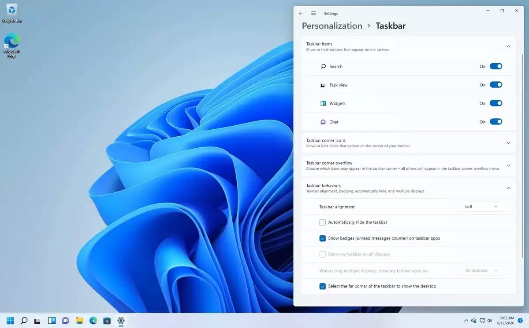Click the volume speaker tray icon
Screen dimensions: 529x328
point(490,321)
